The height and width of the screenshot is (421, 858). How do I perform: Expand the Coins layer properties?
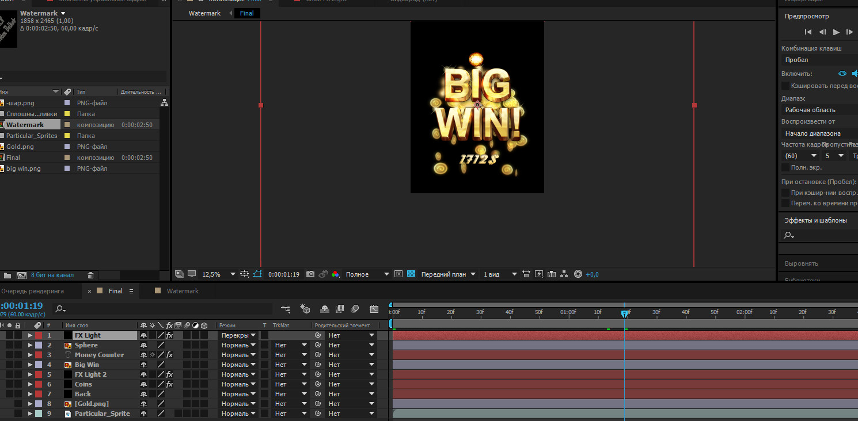pos(31,384)
